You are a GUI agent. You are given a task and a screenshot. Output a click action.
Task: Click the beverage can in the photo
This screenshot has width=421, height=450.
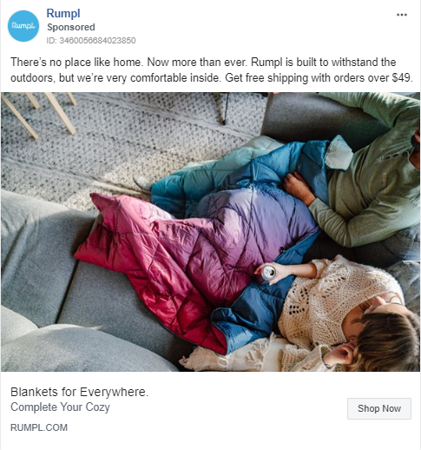click(x=266, y=274)
